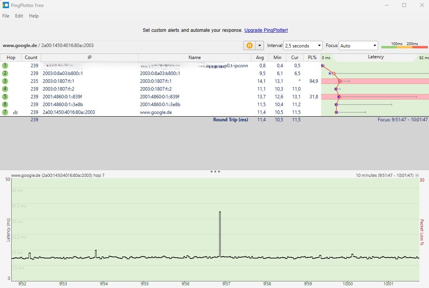The height and width of the screenshot is (288, 429).
Task: Click the target address field www.google.de
Action: (121, 45)
